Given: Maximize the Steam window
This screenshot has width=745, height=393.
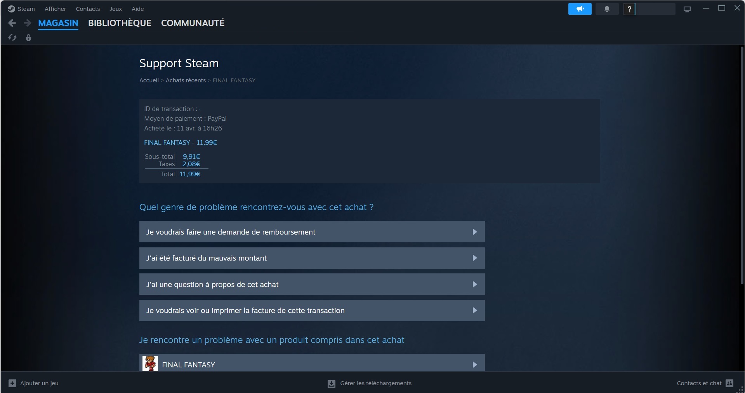Looking at the screenshot, I should [x=722, y=8].
